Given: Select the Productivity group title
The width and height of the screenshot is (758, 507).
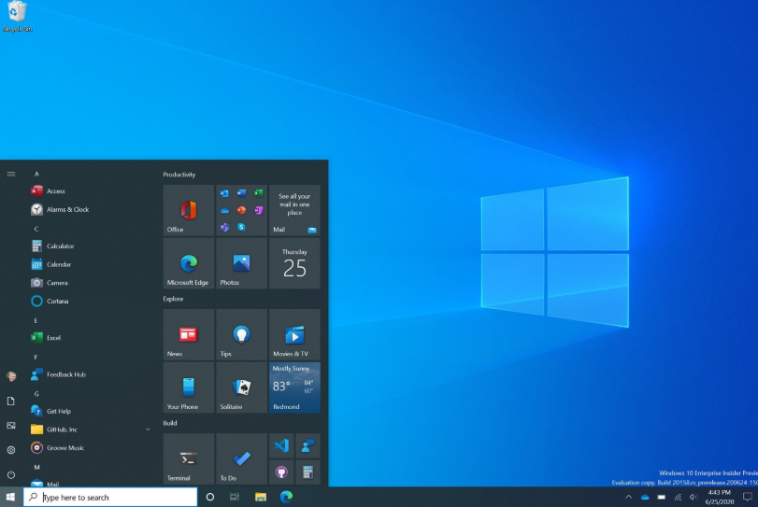Looking at the screenshot, I should pyautogui.click(x=179, y=175).
